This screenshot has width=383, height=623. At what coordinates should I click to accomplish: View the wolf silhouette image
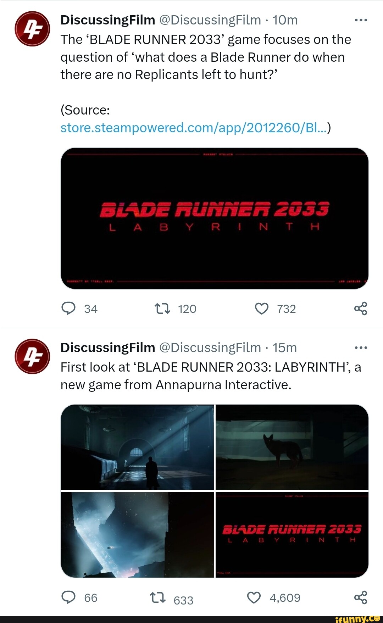coord(292,447)
